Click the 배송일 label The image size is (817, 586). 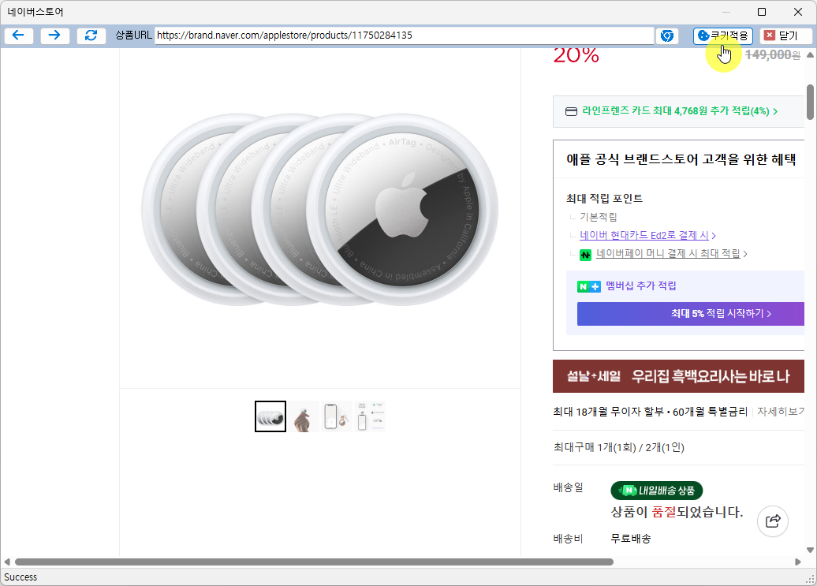click(569, 487)
